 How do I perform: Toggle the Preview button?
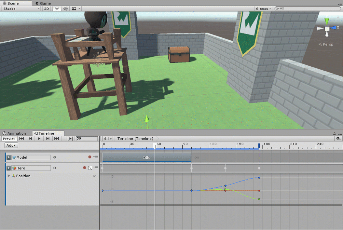[9, 139]
